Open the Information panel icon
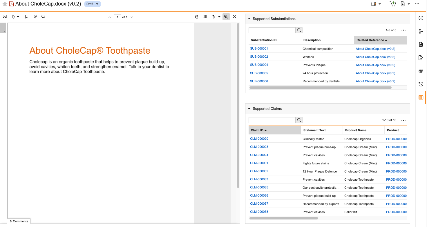This screenshot has height=227, width=427. coord(421,18)
